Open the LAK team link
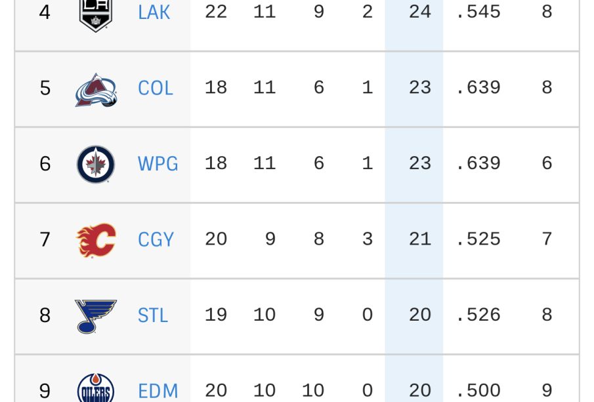 pos(154,12)
